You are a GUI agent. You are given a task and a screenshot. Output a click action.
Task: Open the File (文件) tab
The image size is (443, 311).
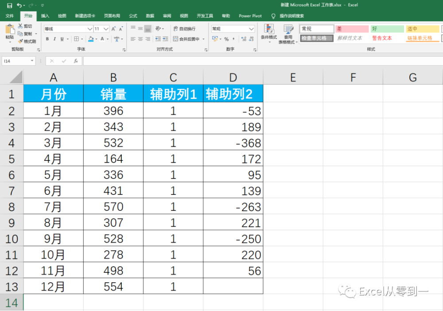(x=10, y=16)
